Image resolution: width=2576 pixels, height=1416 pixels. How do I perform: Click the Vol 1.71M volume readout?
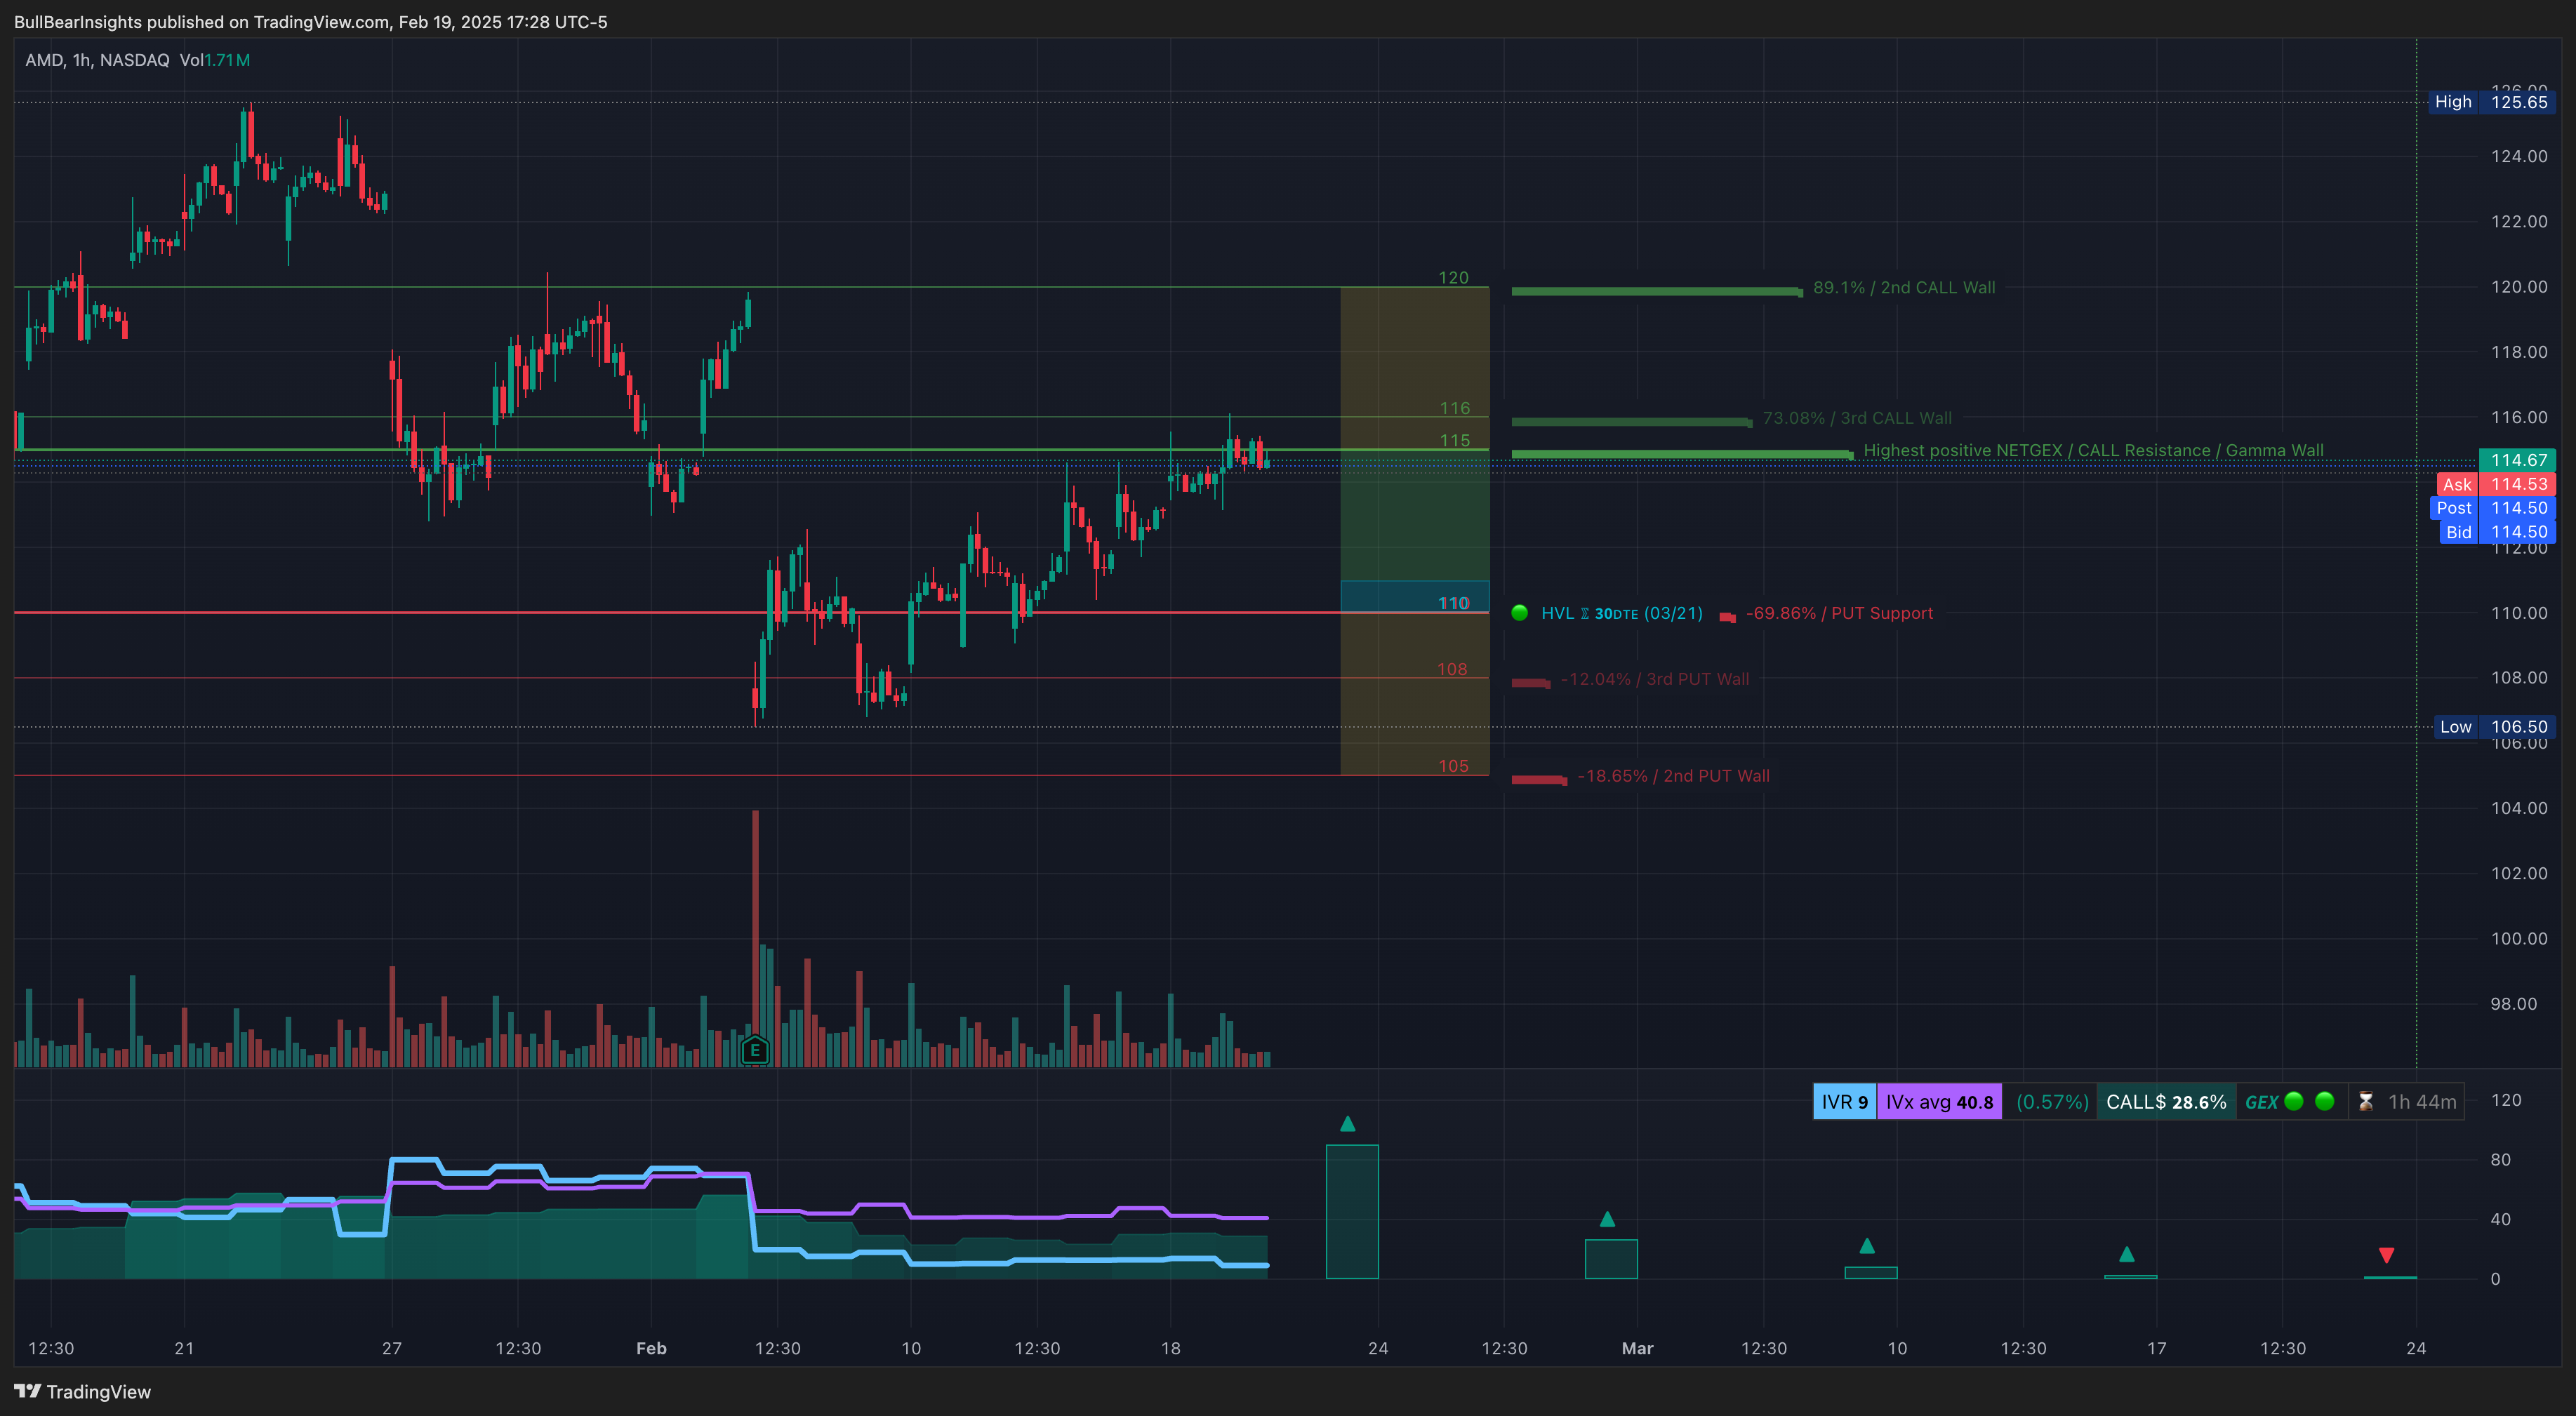(x=214, y=60)
